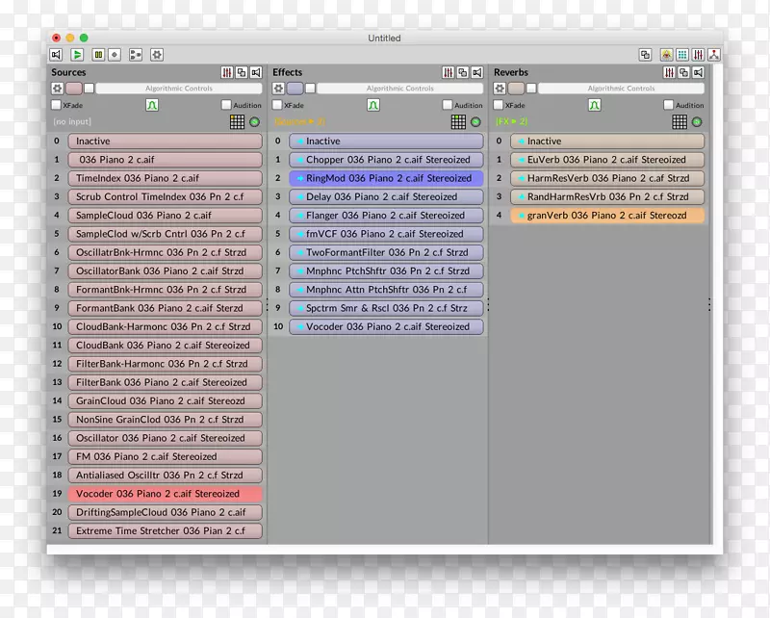Image resolution: width=770 pixels, height=618 pixels.
Task: Enable Audition checkbox in Sources track
Action: 226,105
